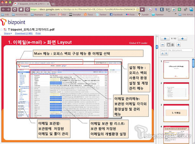
Task: Reload the page with refresh icon
Action: (x=15, y=9)
